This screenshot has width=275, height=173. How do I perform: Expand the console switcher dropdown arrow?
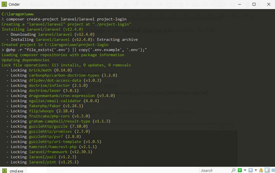coord(255,170)
